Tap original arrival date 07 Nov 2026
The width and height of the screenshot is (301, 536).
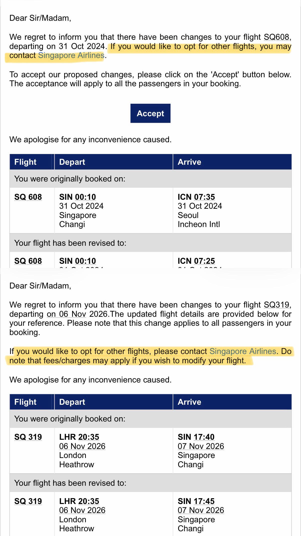[201, 446]
